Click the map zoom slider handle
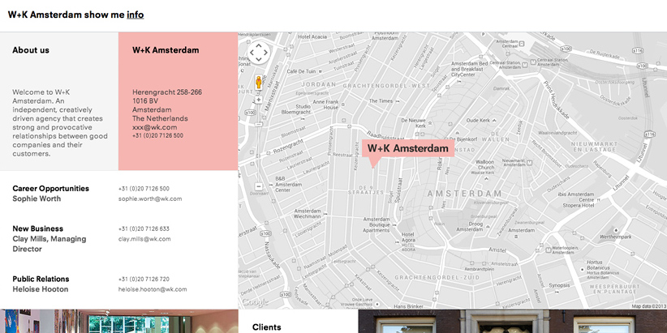667x333 pixels. click(x=259, y=124)
